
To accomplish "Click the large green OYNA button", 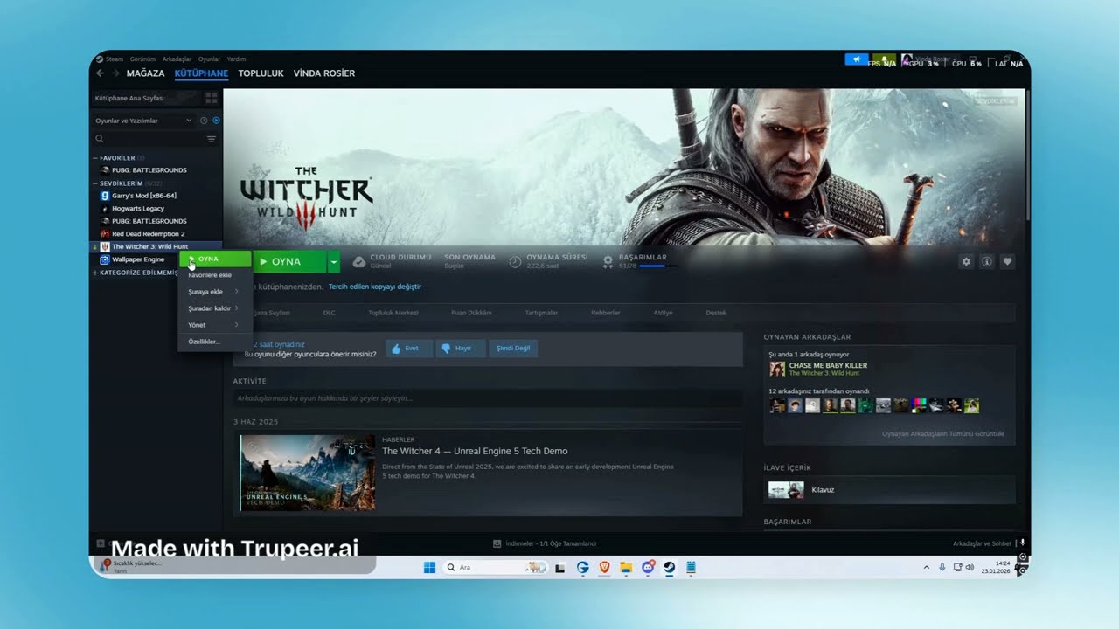I will click(289, 261).
